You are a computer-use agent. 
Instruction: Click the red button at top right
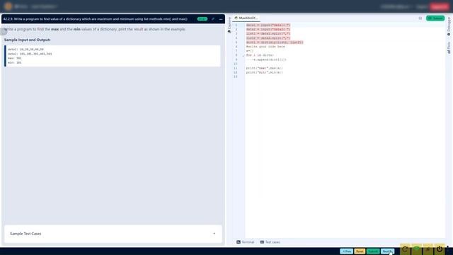click(x=440, y=6)
